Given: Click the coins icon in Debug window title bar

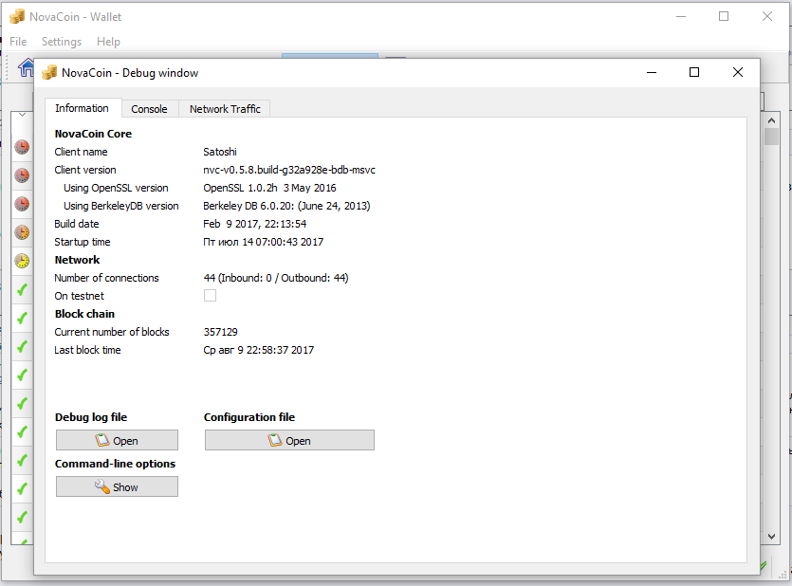Looking at the screenshot, I should point(49,73).
